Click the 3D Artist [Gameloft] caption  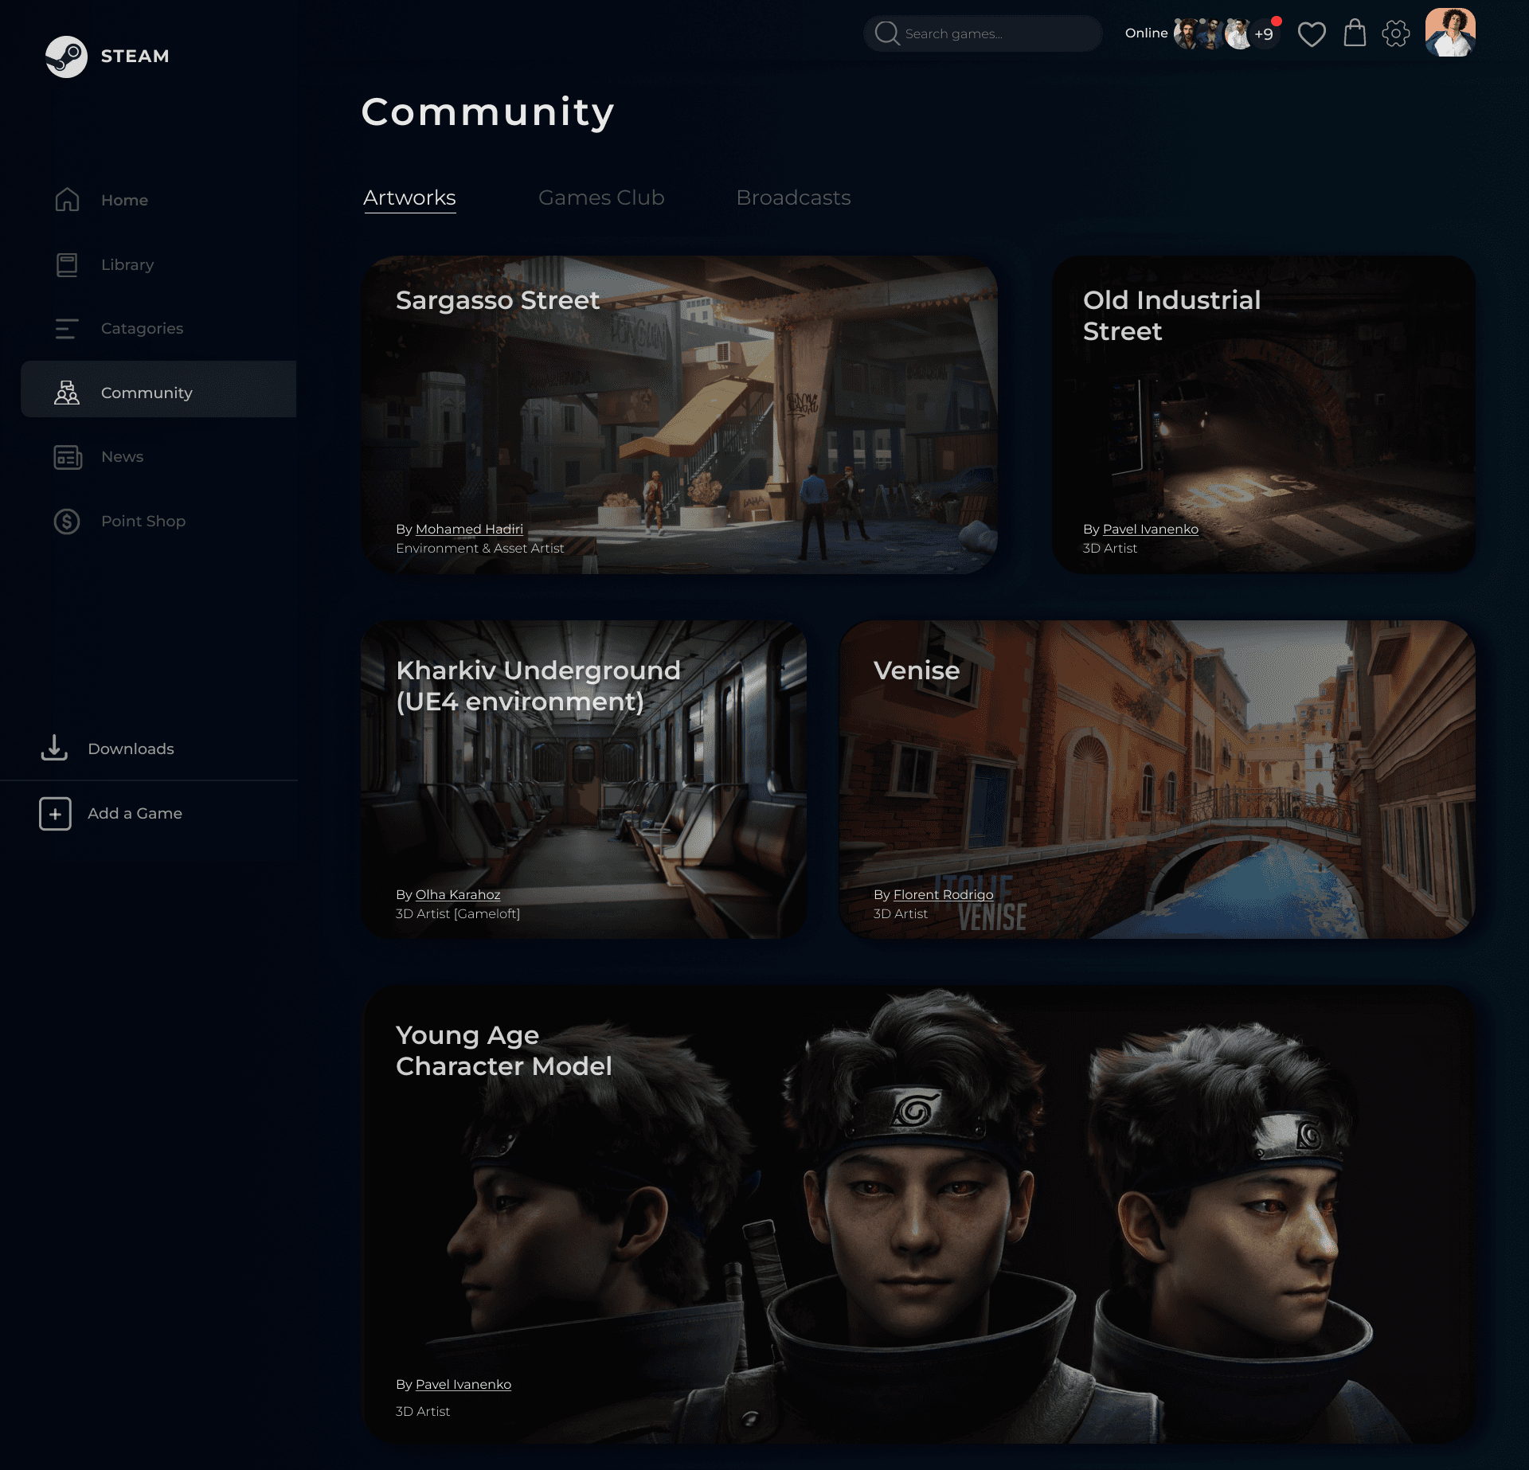pos(458,914)
